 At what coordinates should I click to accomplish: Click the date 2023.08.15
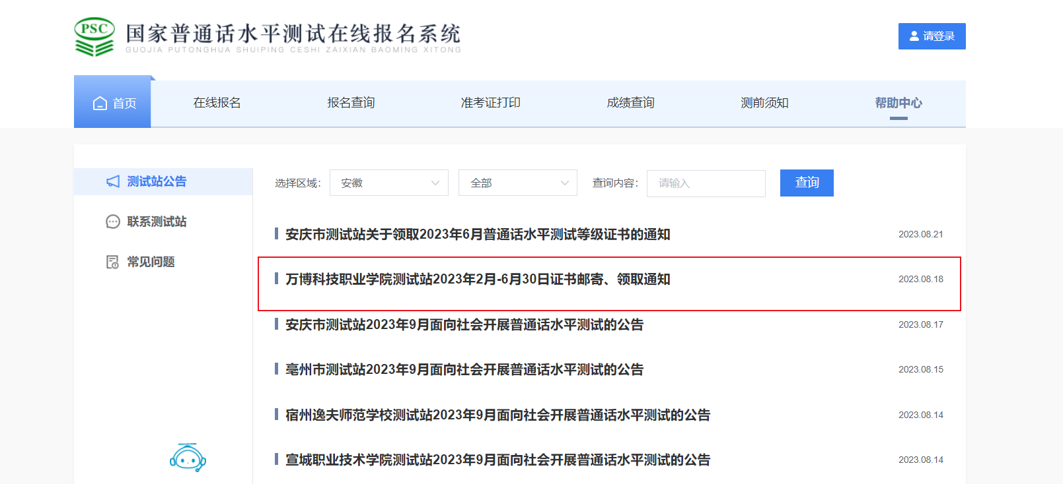click(921, 369)
